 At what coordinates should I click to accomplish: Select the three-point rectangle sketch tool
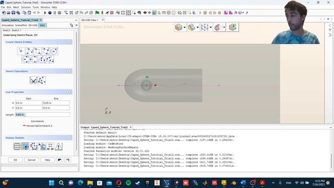[x=45, y=51]
